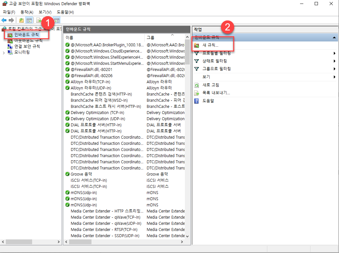The height and width of the screenshot is (253, 339).
Task: Open the 동작(A) menu
Action: [27, 12]
